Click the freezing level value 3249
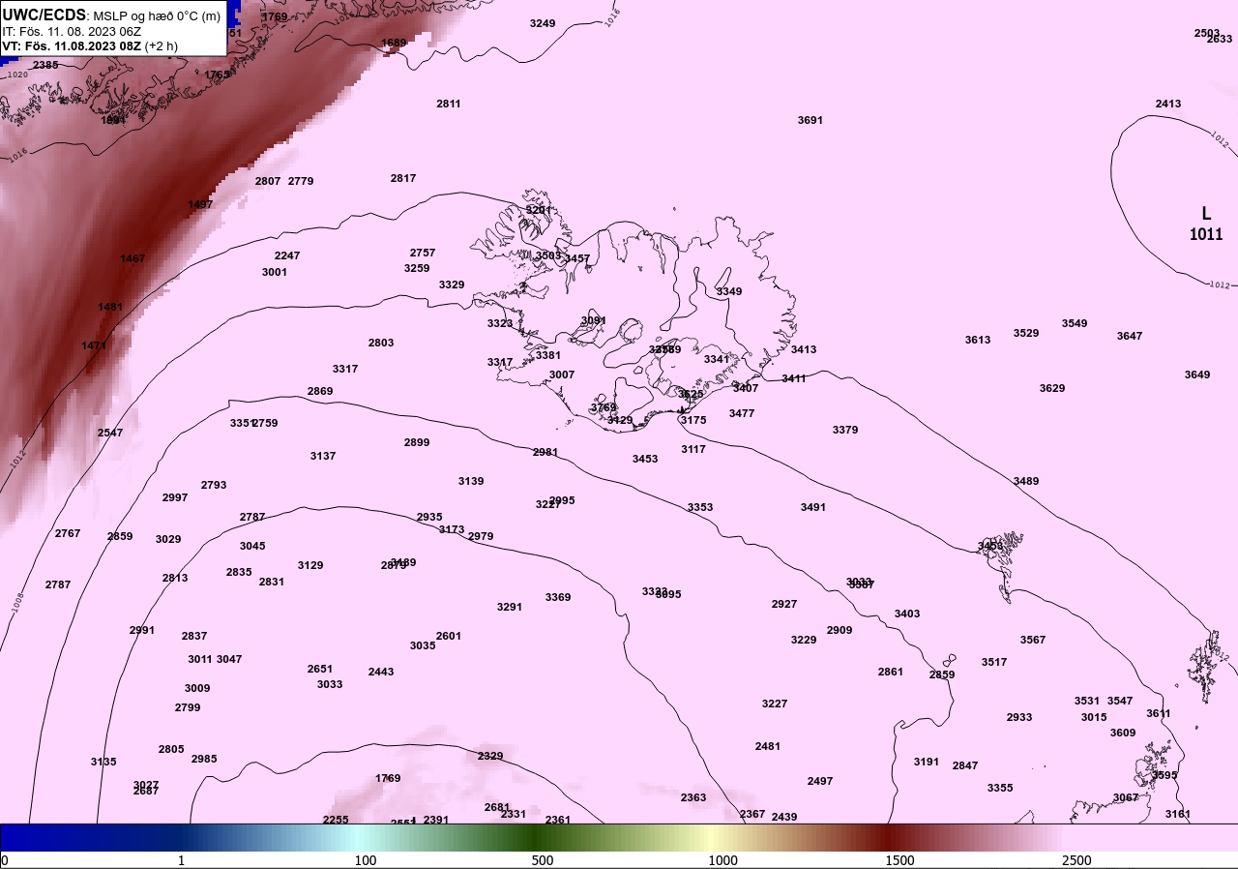Screen dimensions: 1238x869 544,23
